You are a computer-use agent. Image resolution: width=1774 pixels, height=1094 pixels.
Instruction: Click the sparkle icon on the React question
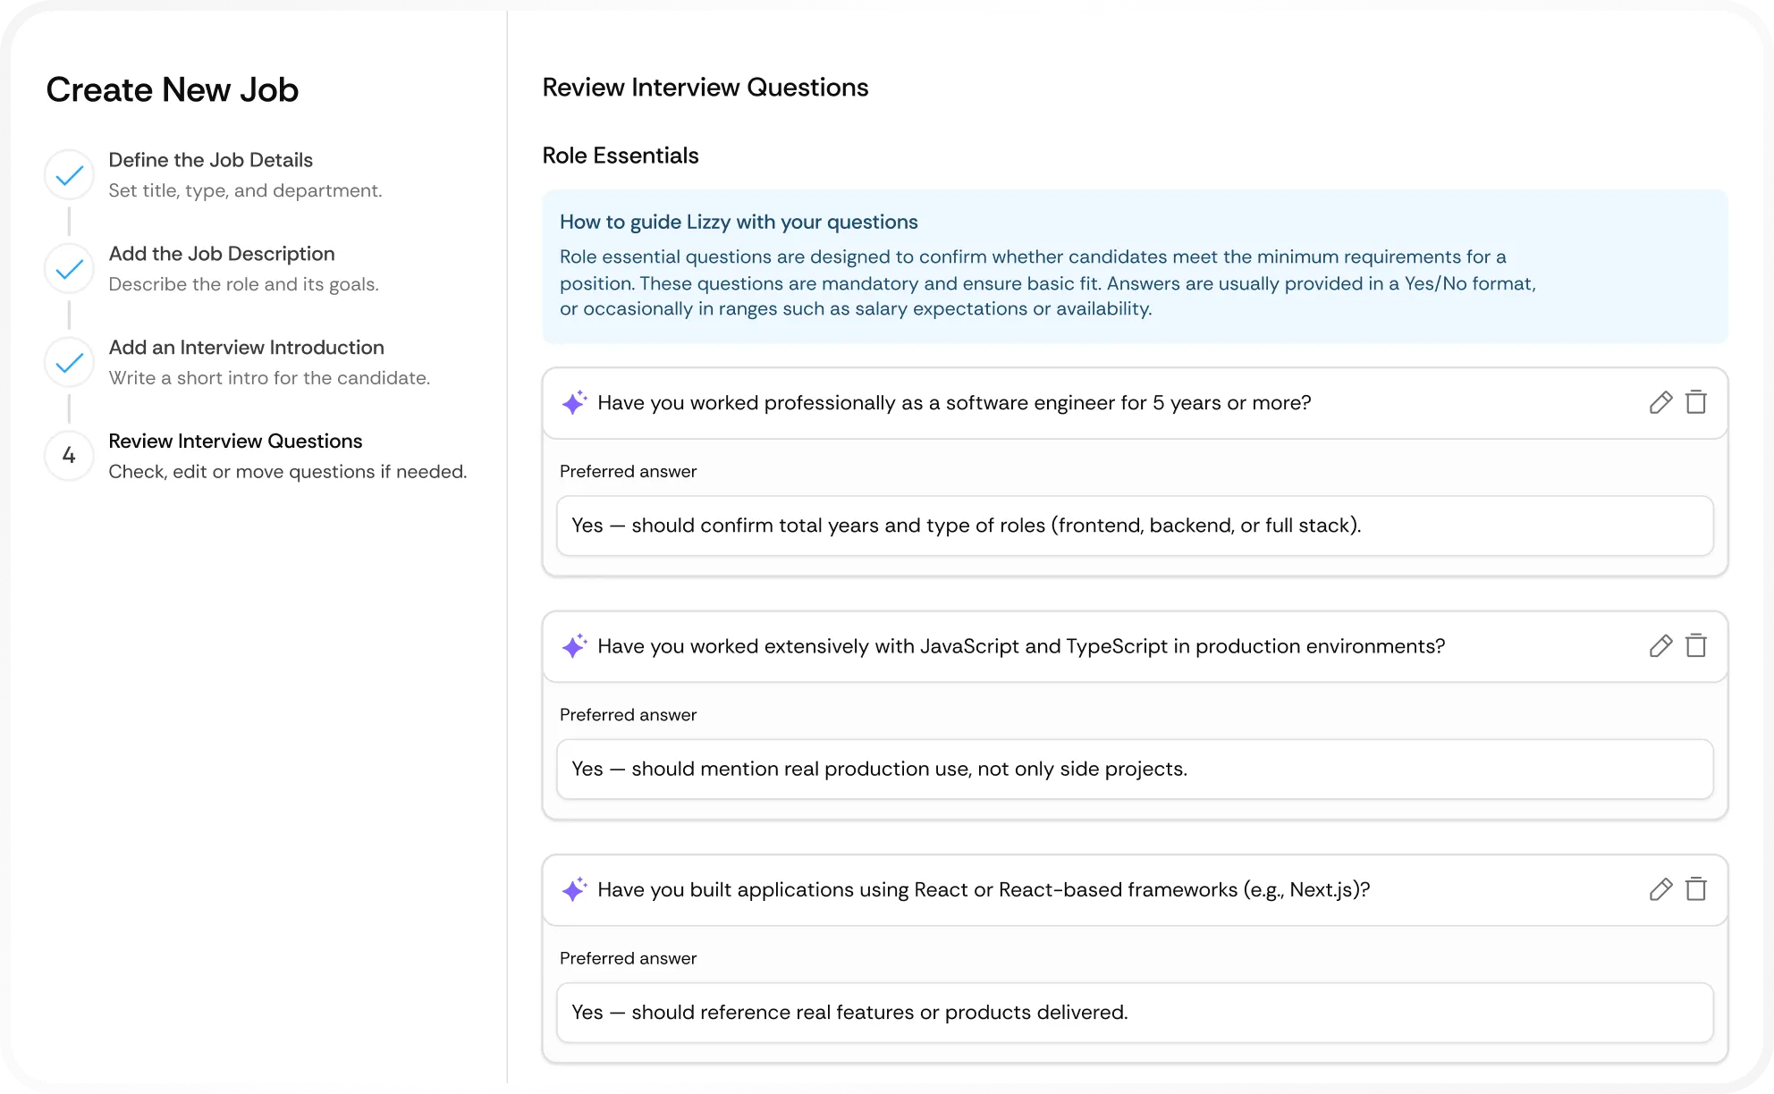pyautogui.click(x=576, y=890)
